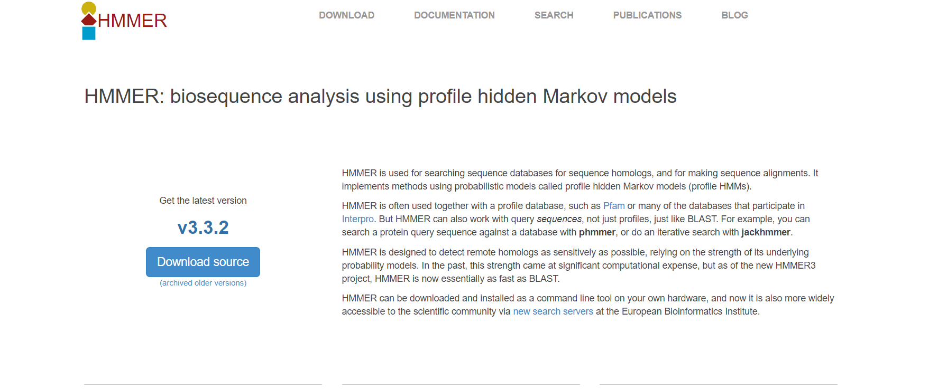Go to the DOCUMENTATION page
The height and width of the screenshot is (389, 929).
coord(455,15)
